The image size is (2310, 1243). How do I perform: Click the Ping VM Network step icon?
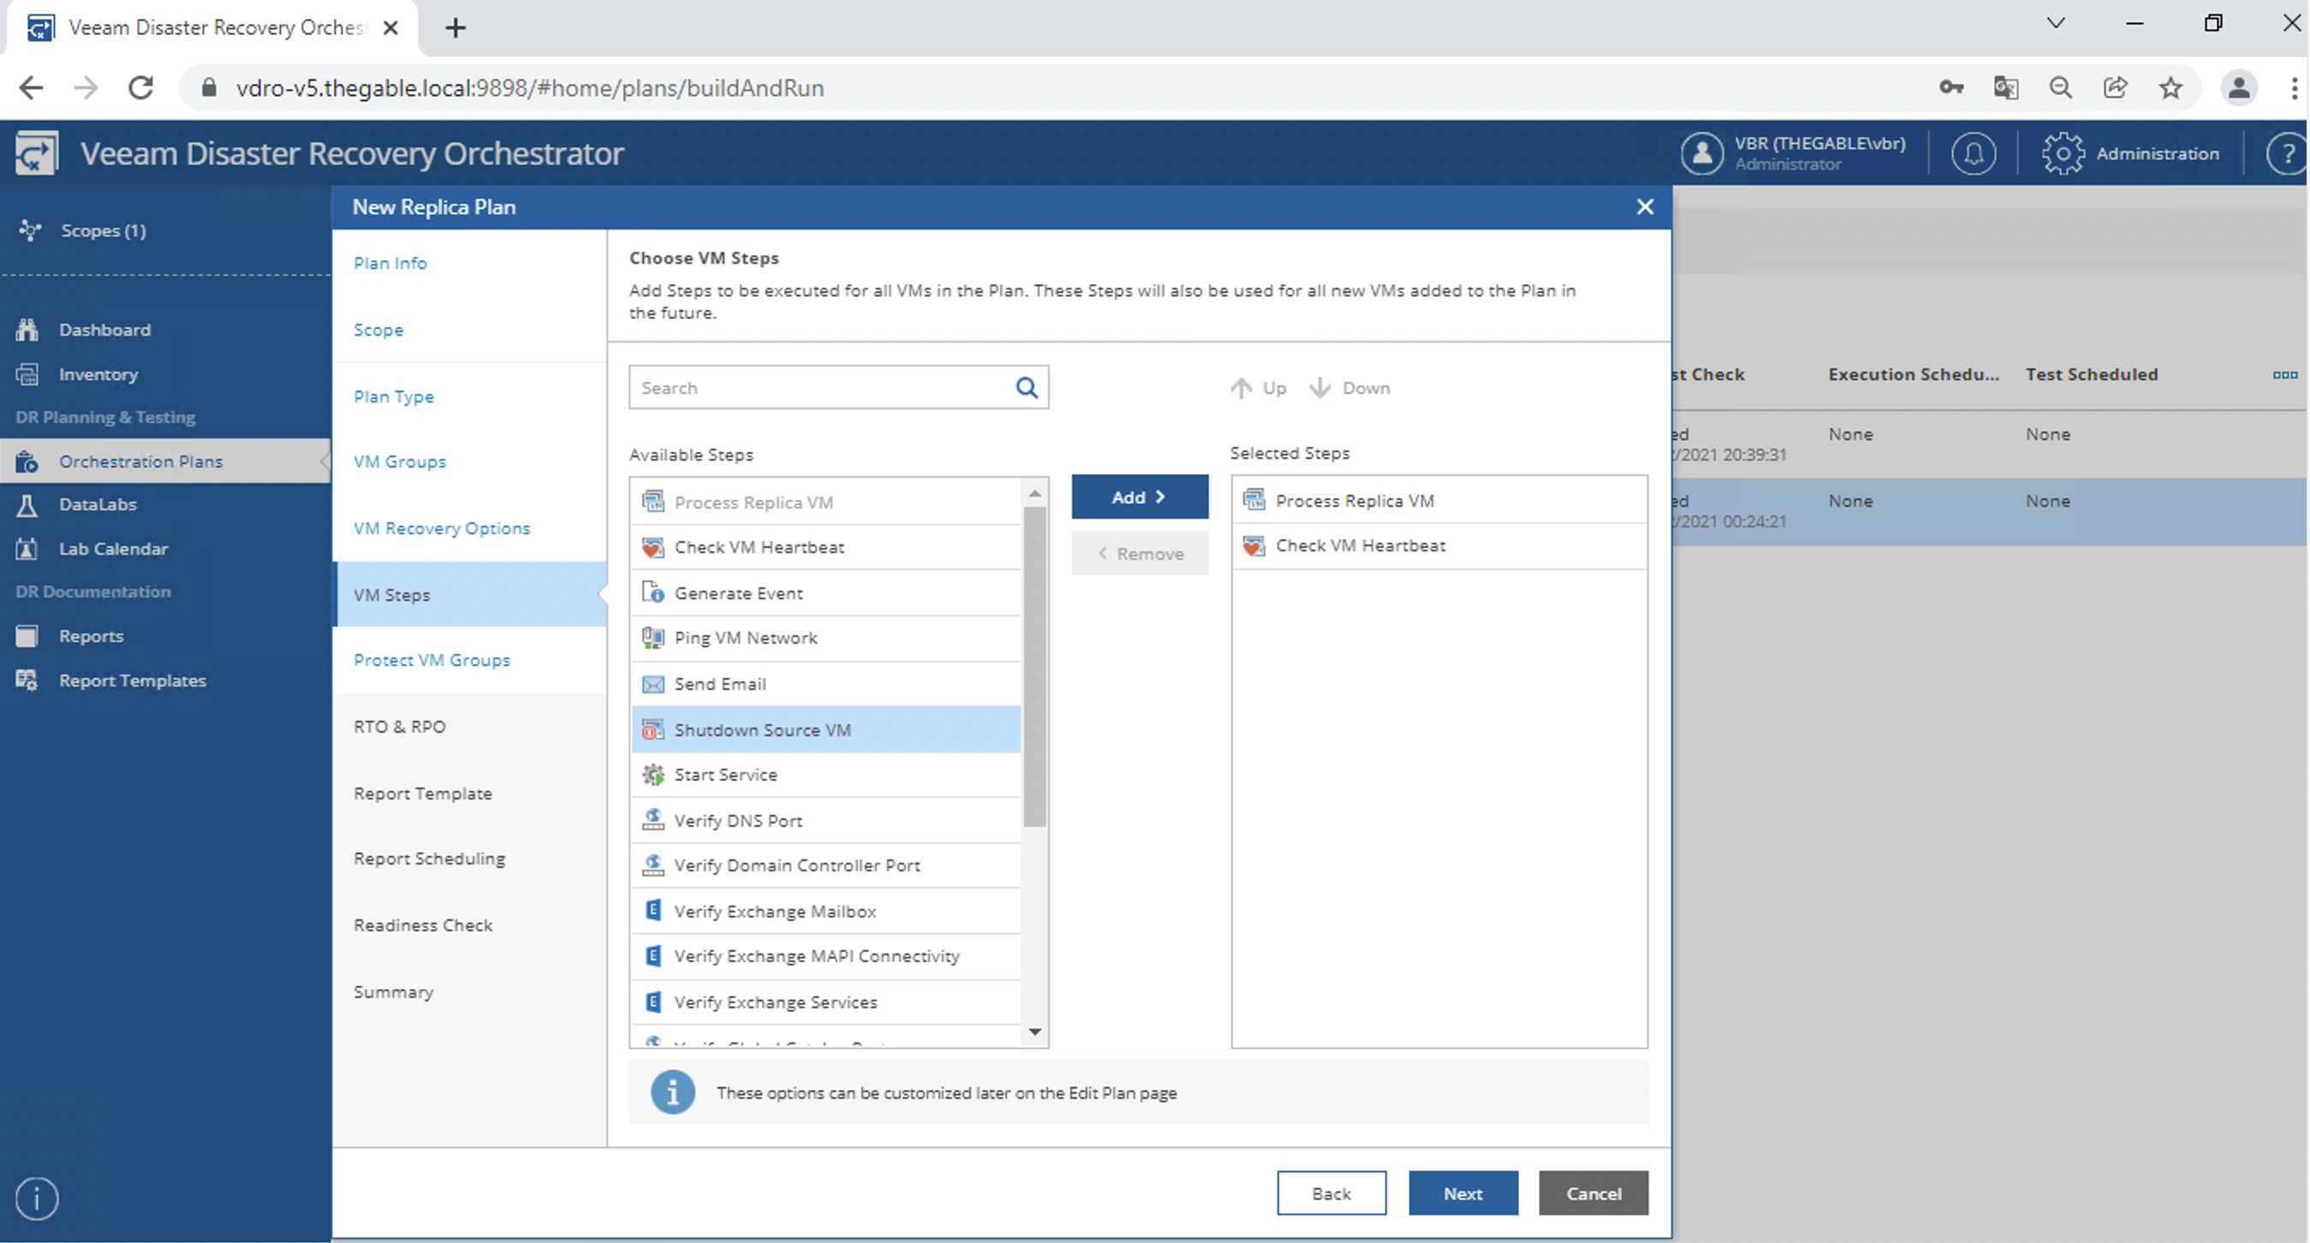point(652,638)
